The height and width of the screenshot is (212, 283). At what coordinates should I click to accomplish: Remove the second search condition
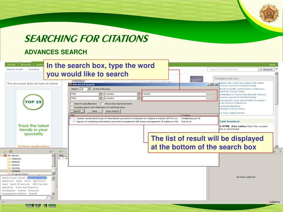click(x=209, y=98)
